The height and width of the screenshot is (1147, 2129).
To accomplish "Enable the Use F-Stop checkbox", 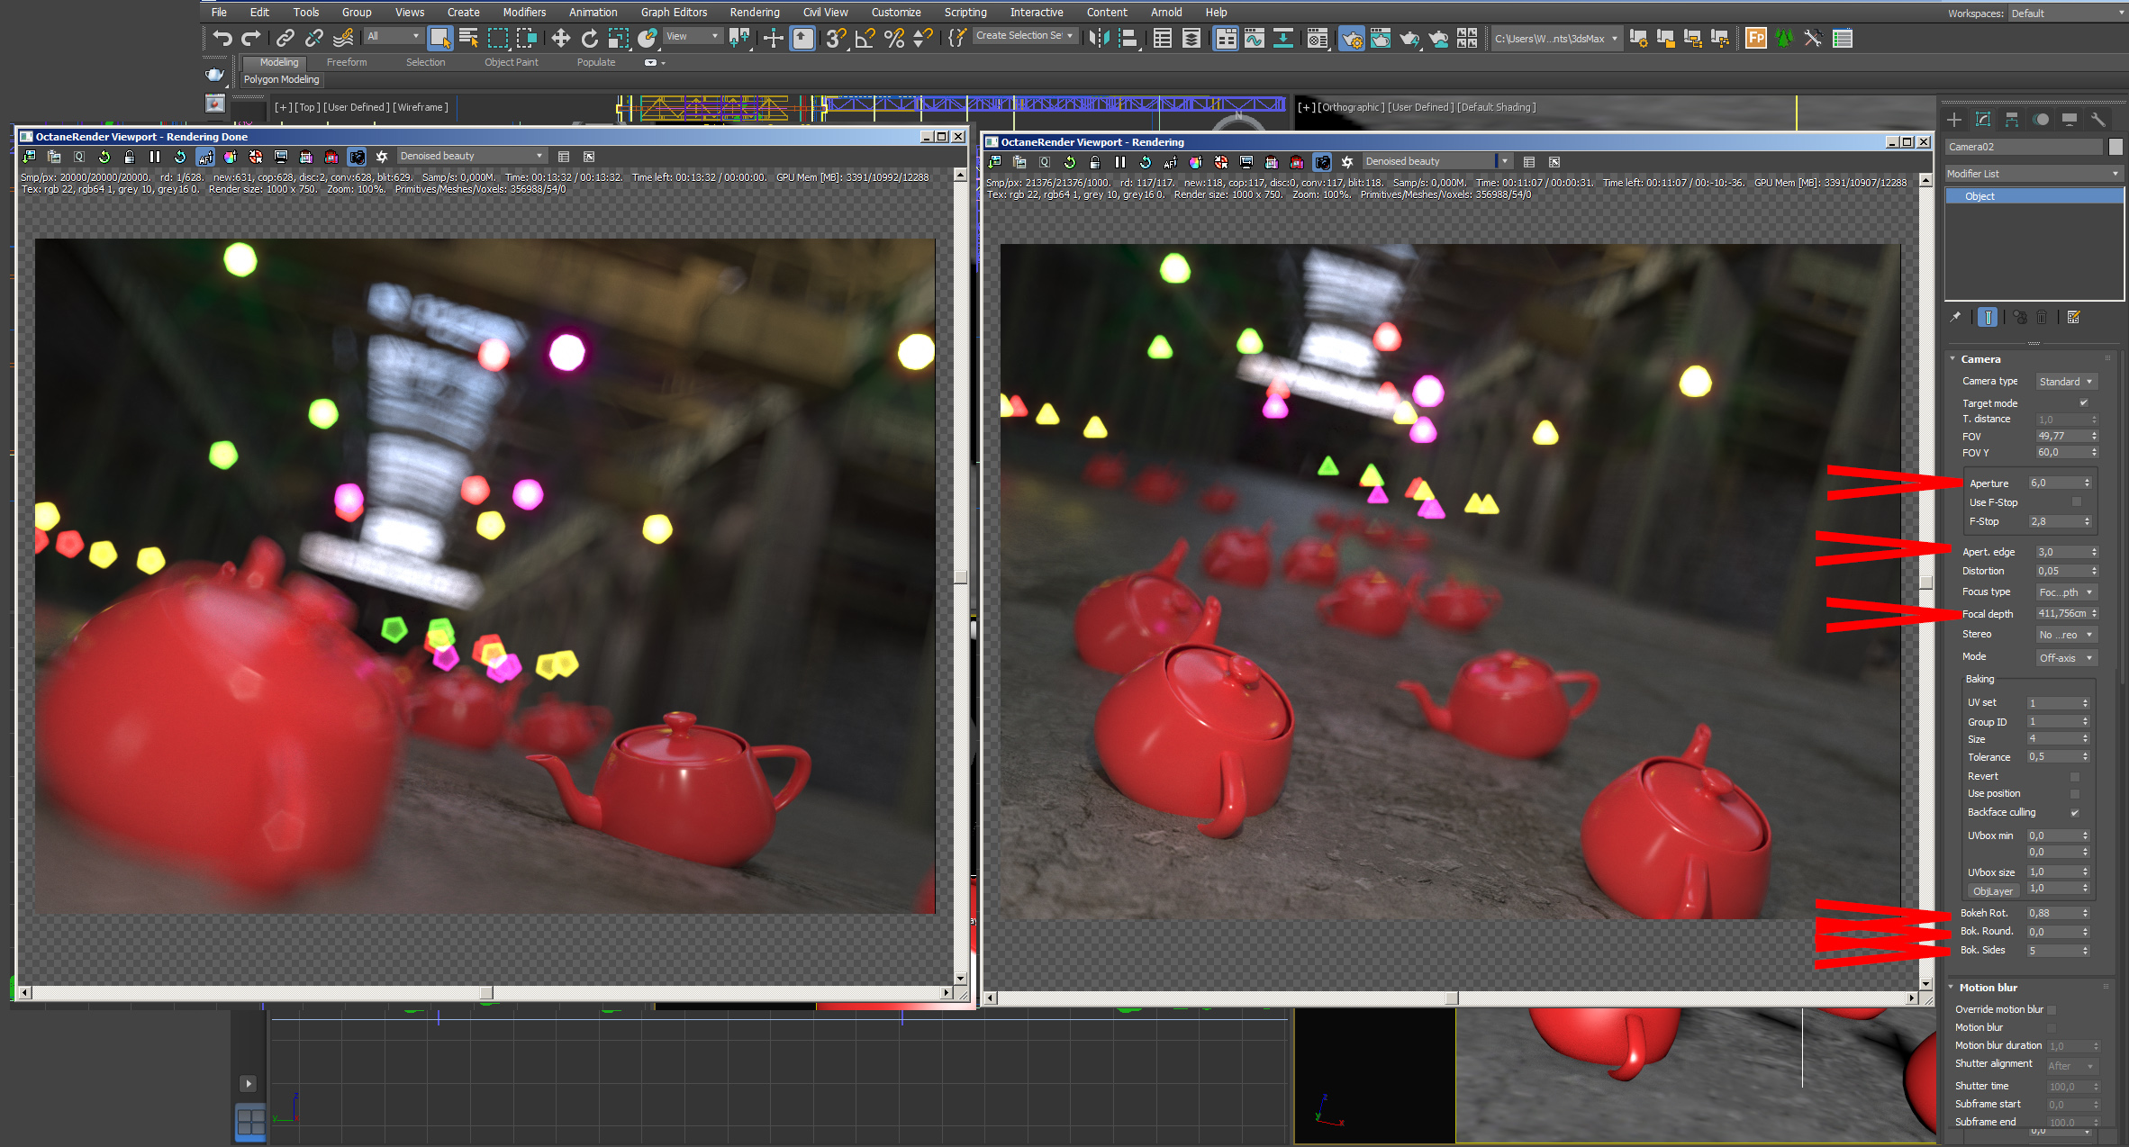I will (x=2077, y=502).
